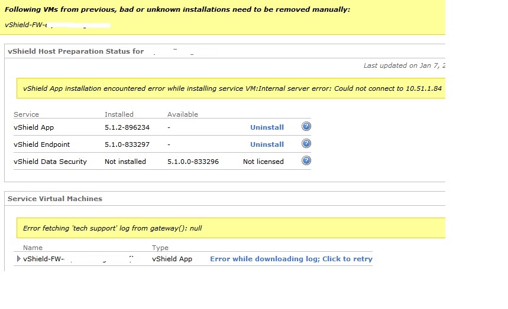The width and height of the screenshot is (508, 309).
Task: Open help icon for vShield Endpoint row
Action: click(x=306, y=143)
